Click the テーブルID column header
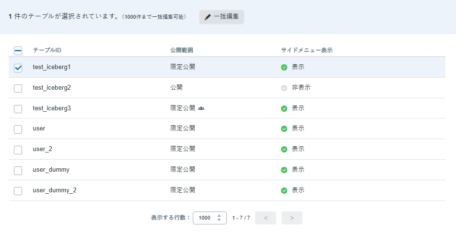The height and width of the screenshot is (246, 456). pos(47,50)
